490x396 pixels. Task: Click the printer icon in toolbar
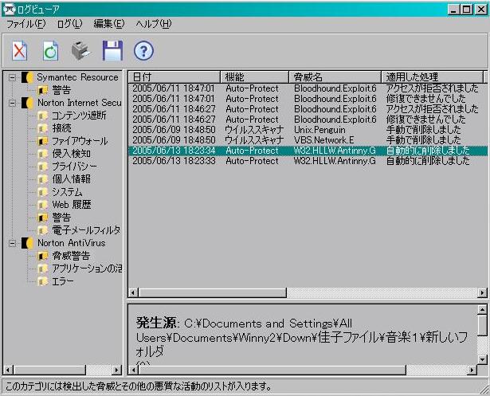pyautogui.click(x=81, y=51)
